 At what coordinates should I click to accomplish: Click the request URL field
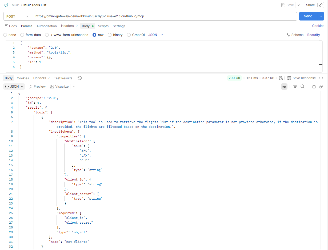(165, 16)
